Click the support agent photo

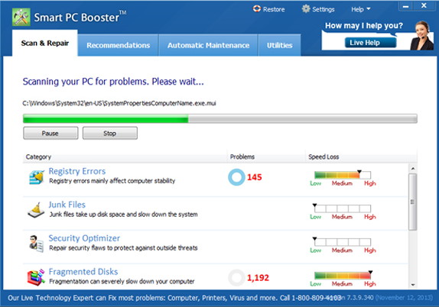tap(422, 35)
